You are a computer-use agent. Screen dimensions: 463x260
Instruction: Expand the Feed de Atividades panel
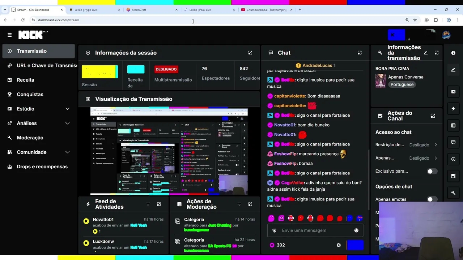click(159, 204)
